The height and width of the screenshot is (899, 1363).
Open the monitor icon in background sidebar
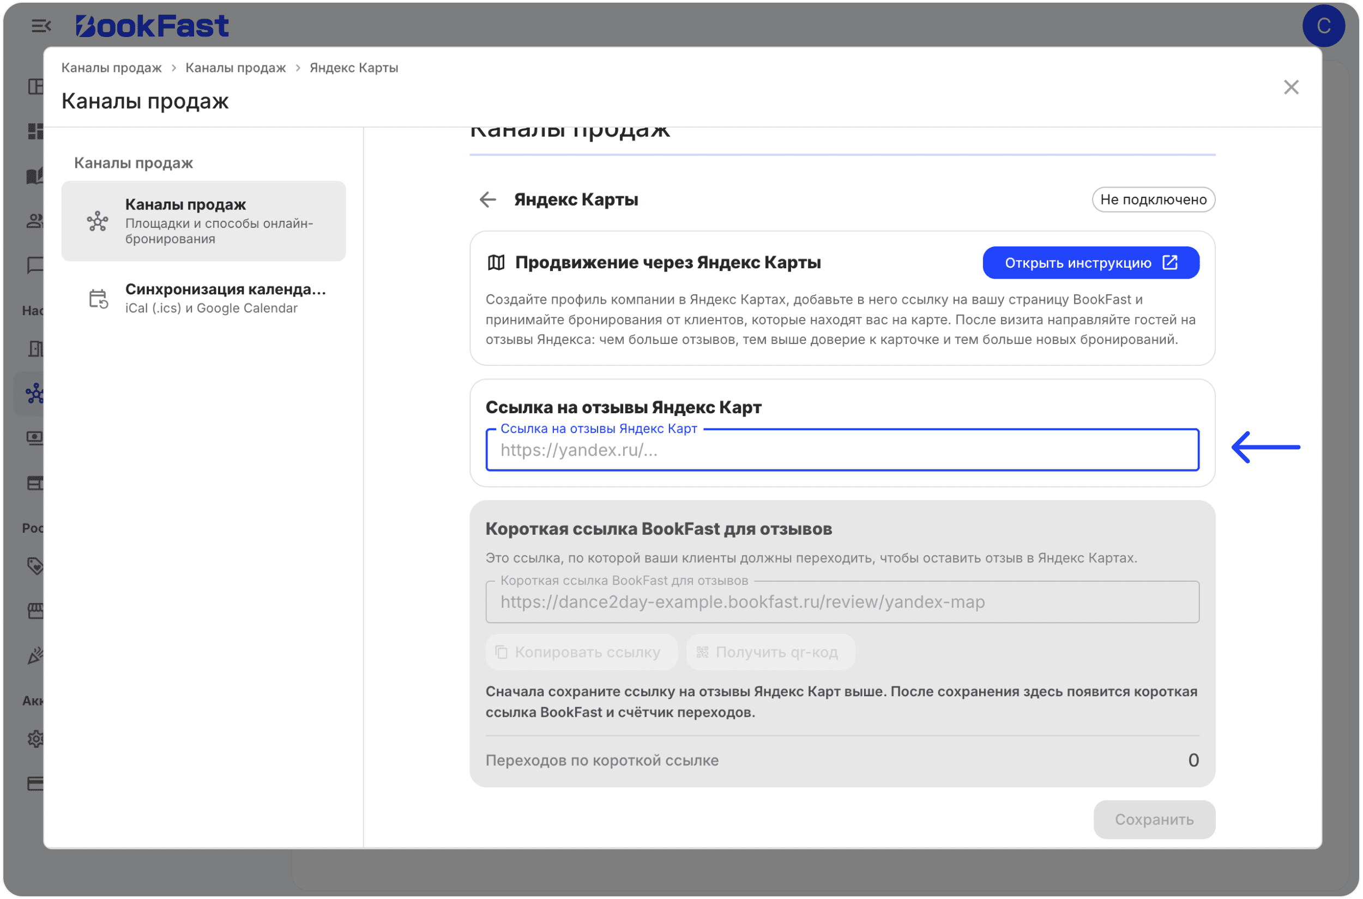[x=35, y=439]
